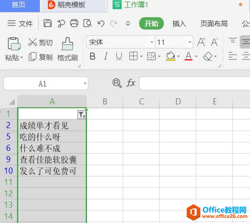Apply red font color A
Screen dimensions: 250x223
pyautogui.click(x=189, y=56)
